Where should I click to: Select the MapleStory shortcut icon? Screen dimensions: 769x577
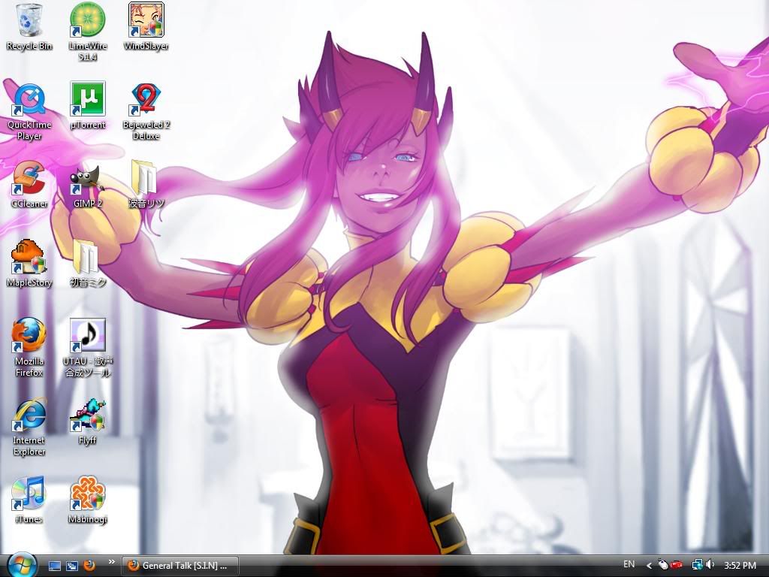click(x=29, y=258)
